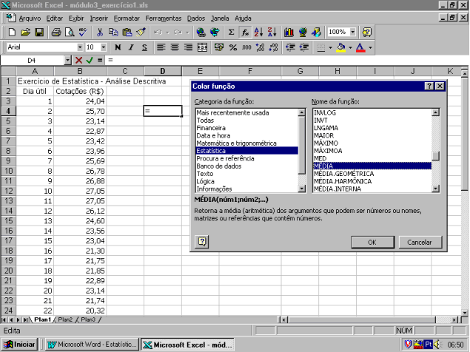Image resolution: width=470 pixels, height=352 pixels.
Task: Click the Cancelar button in the dialog
Action: pos(419,242)
